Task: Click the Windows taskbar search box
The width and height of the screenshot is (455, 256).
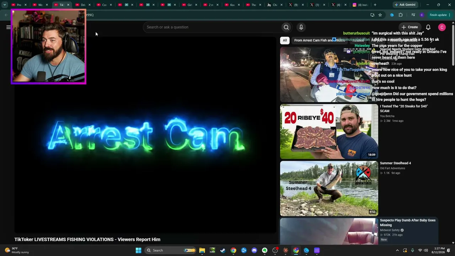Action: pos(171,250)
